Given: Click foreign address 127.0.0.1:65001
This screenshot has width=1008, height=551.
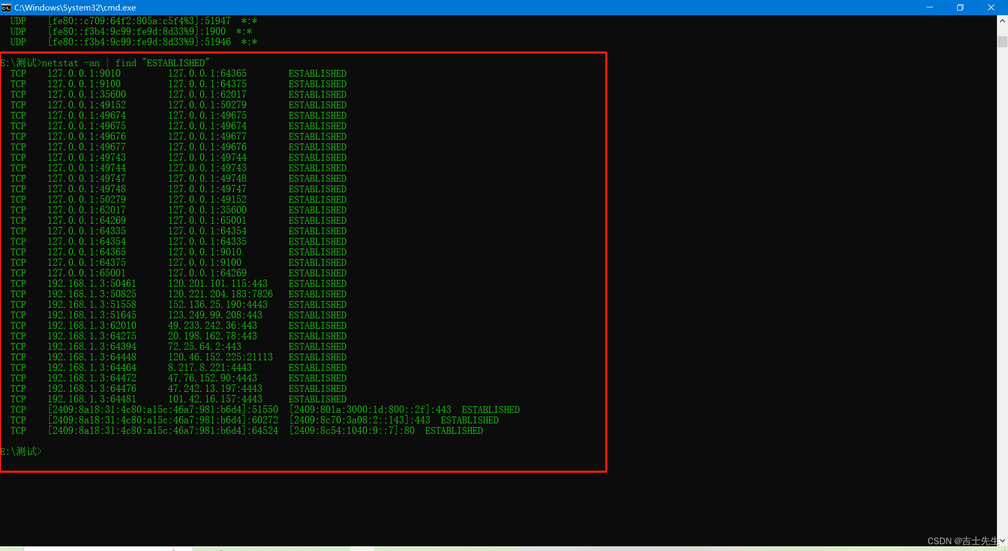Looking at the screenshot, I should (x=207, y=221).
